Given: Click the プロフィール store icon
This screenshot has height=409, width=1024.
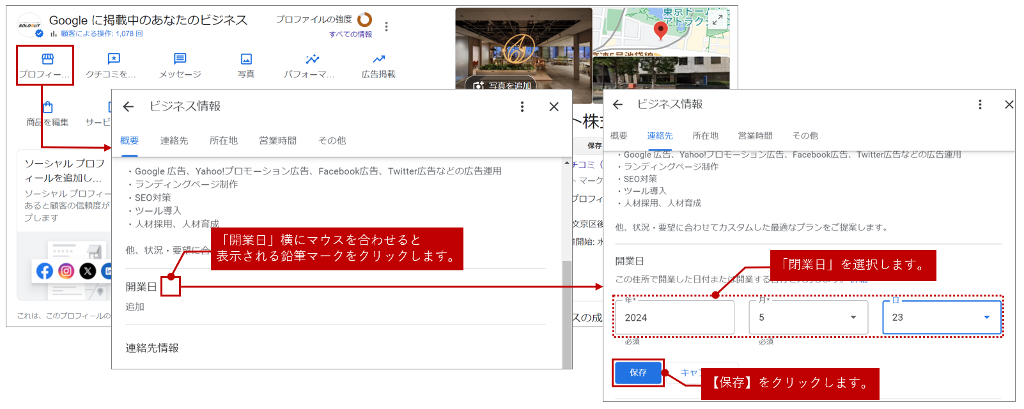Looking at the screenshot, I should [47, 59].
